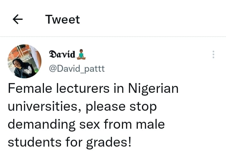The width and height of the screenshot is (226, 151).
Task: Go back using the left arrow
Action: tap(18, 20)
